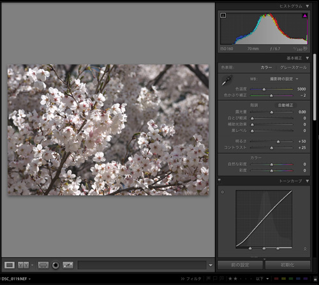Filter by rejected photos
This screenshot has width=319, height=285.
point(221,279)
